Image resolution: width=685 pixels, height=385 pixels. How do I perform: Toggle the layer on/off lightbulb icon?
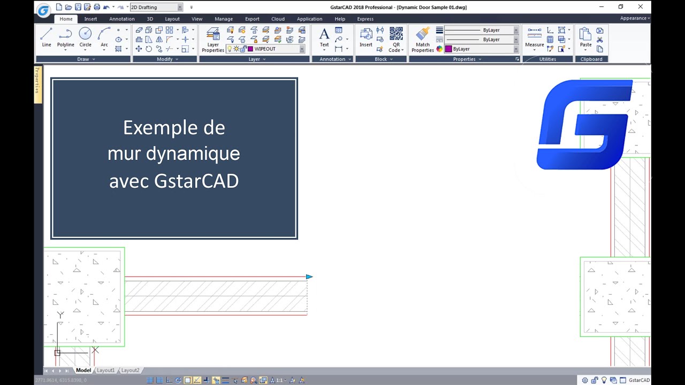(230, 49)
